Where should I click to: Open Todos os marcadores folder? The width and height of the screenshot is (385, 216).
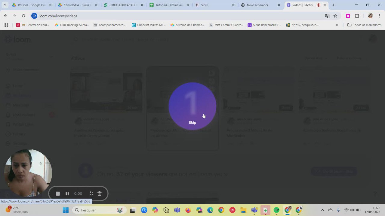(364, 25)
